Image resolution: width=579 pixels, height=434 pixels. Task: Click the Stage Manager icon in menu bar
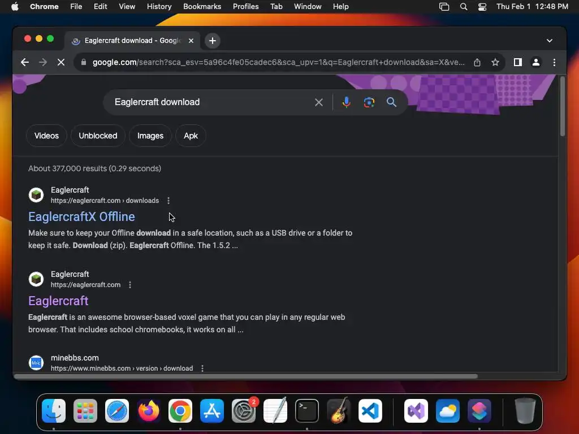tap(444, 7)
